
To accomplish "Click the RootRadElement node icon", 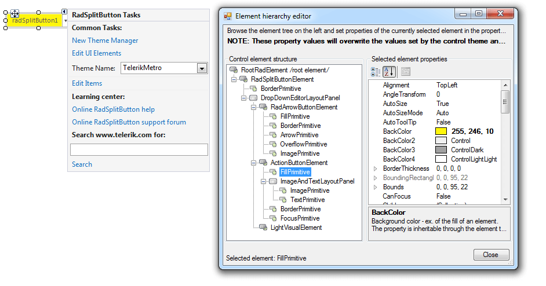I will click(x=234, y=70).
